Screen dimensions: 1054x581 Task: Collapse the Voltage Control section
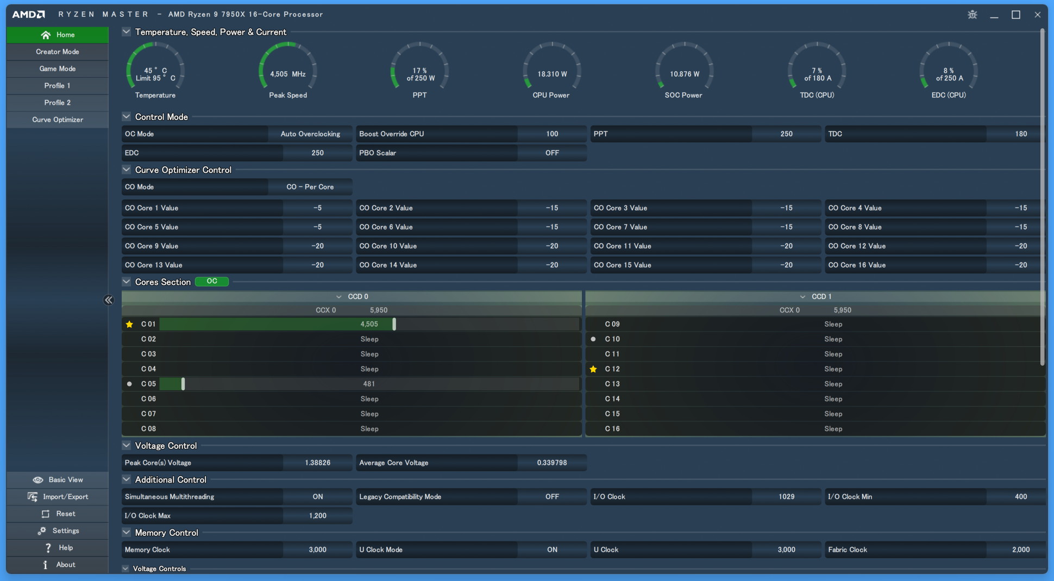[x=126, y=446]
